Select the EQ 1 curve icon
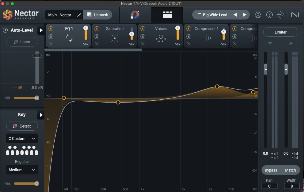304x192 pixels. coord(69,38)
